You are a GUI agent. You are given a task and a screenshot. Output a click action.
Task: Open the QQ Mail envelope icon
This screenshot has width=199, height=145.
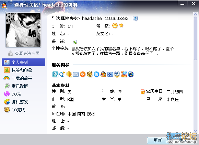[x=76, y=74]
